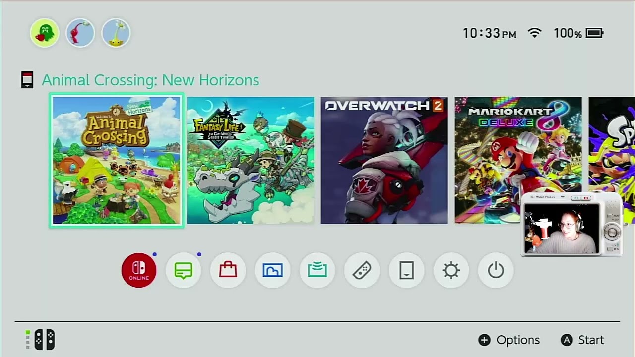Image resolution: width=635 pixels, height=357 pixels.
Task: Click the Start A button
Action: point(582,340)
